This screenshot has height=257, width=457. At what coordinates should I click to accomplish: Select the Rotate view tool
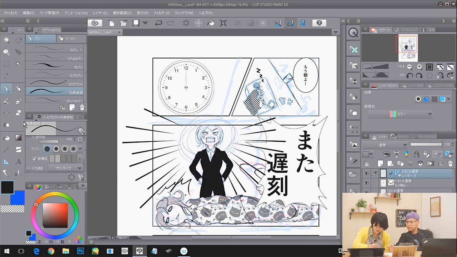point(18,40)
